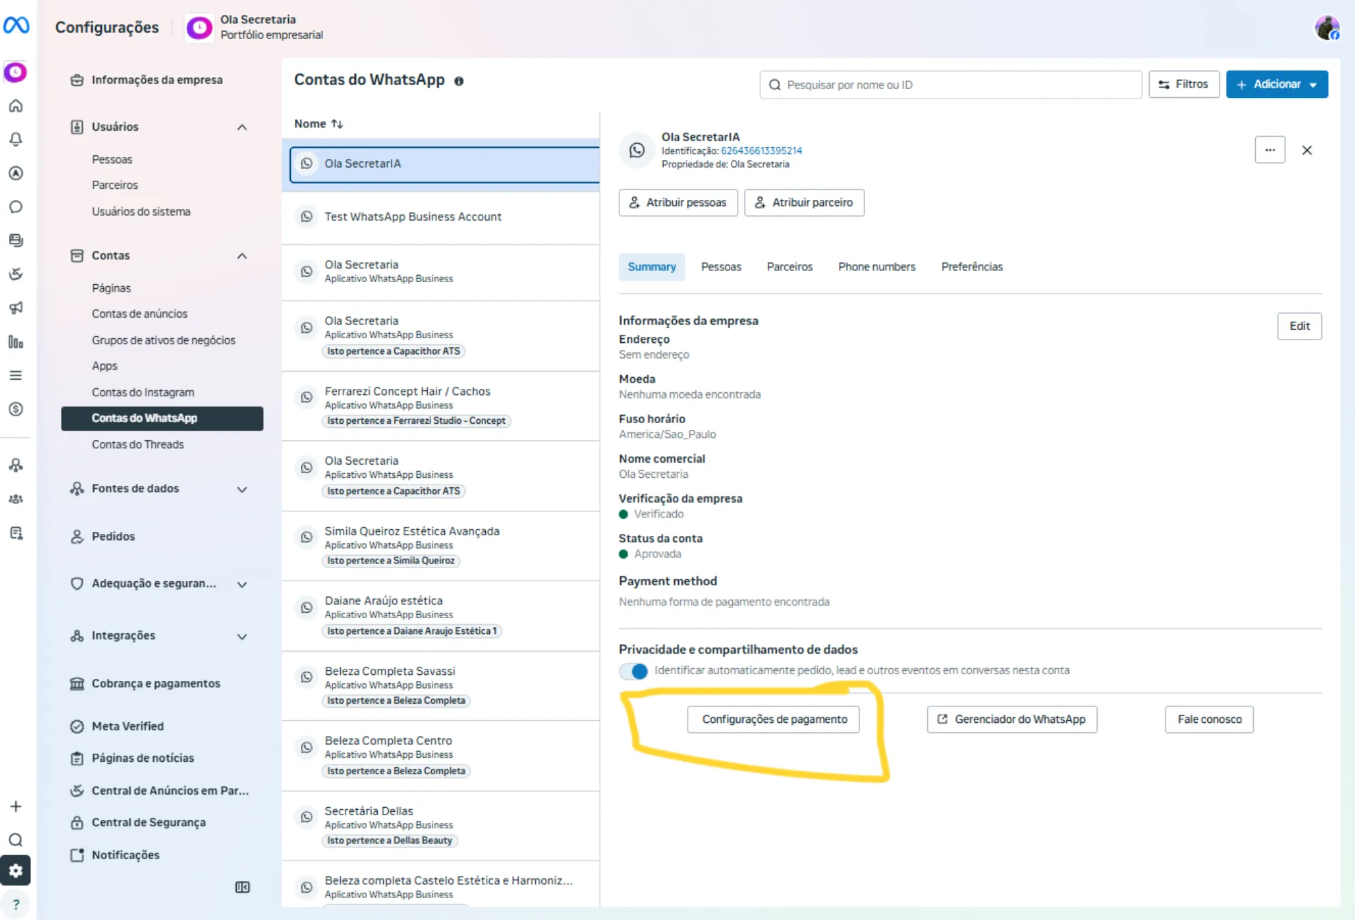This screenshot has height=920, width=1355.
Task: Click the Meta logo in the left rail
Action: tap(16, 25)
